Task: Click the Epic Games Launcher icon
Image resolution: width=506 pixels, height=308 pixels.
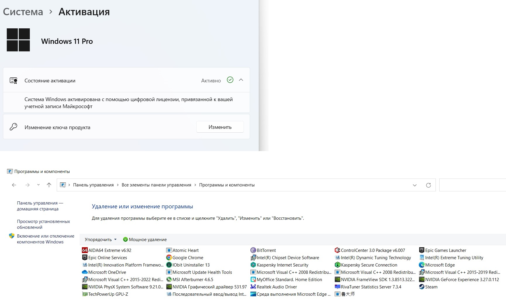Action: pyautogui.click(x=422, y=250)
